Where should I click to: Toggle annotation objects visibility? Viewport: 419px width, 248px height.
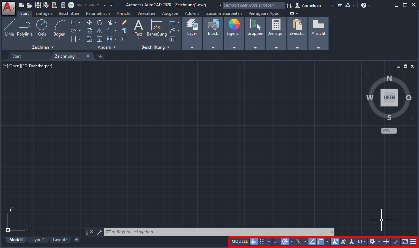pos(335,241)
